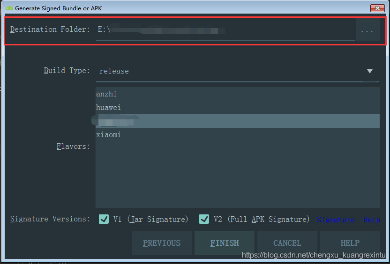This screenshot has width=390, height=264.
Task: Open the folder browser with the ellipsis button
Action: click(x=367, y=30)
